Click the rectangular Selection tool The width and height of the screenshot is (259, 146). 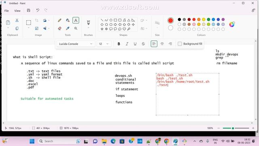click(29, 22)
